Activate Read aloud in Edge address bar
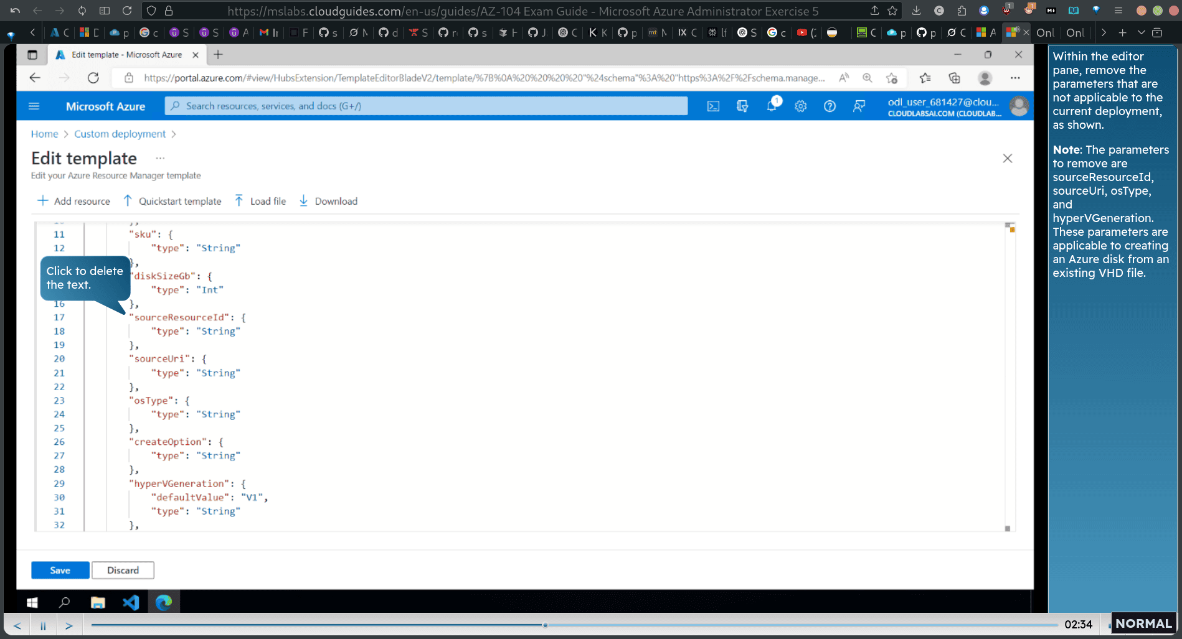This screenshot has height=639, width=1182. 843,78
